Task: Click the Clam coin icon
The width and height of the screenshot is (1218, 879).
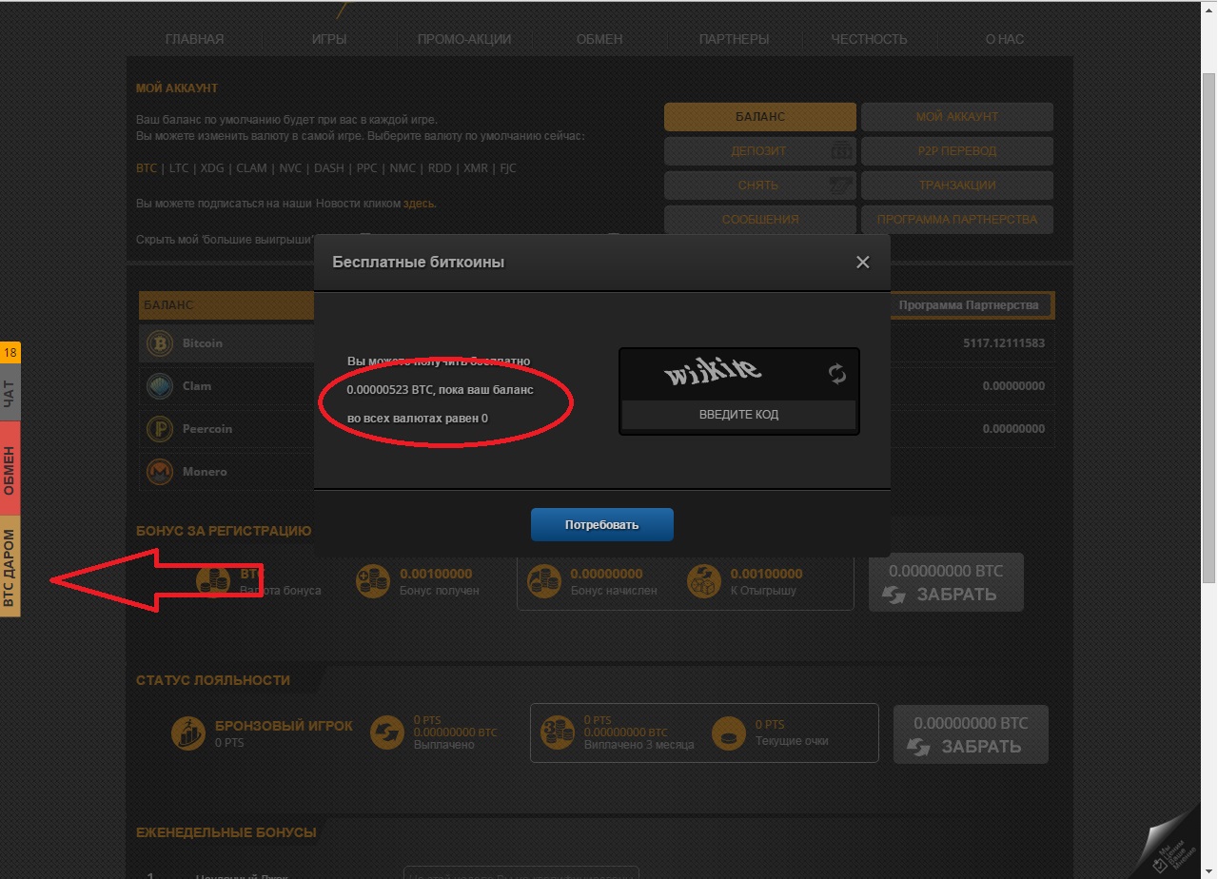Action: 159,386
